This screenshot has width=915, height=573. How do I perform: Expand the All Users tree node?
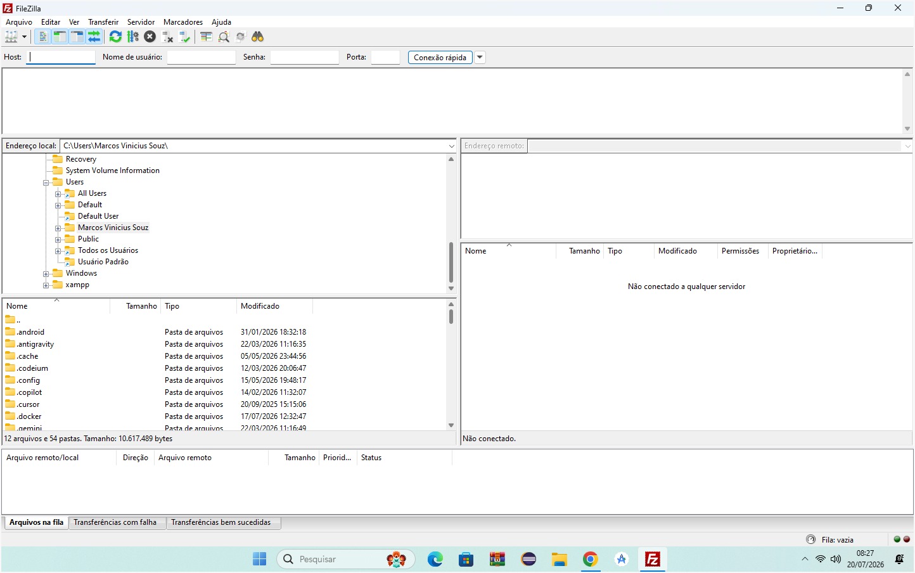point(58,194)
